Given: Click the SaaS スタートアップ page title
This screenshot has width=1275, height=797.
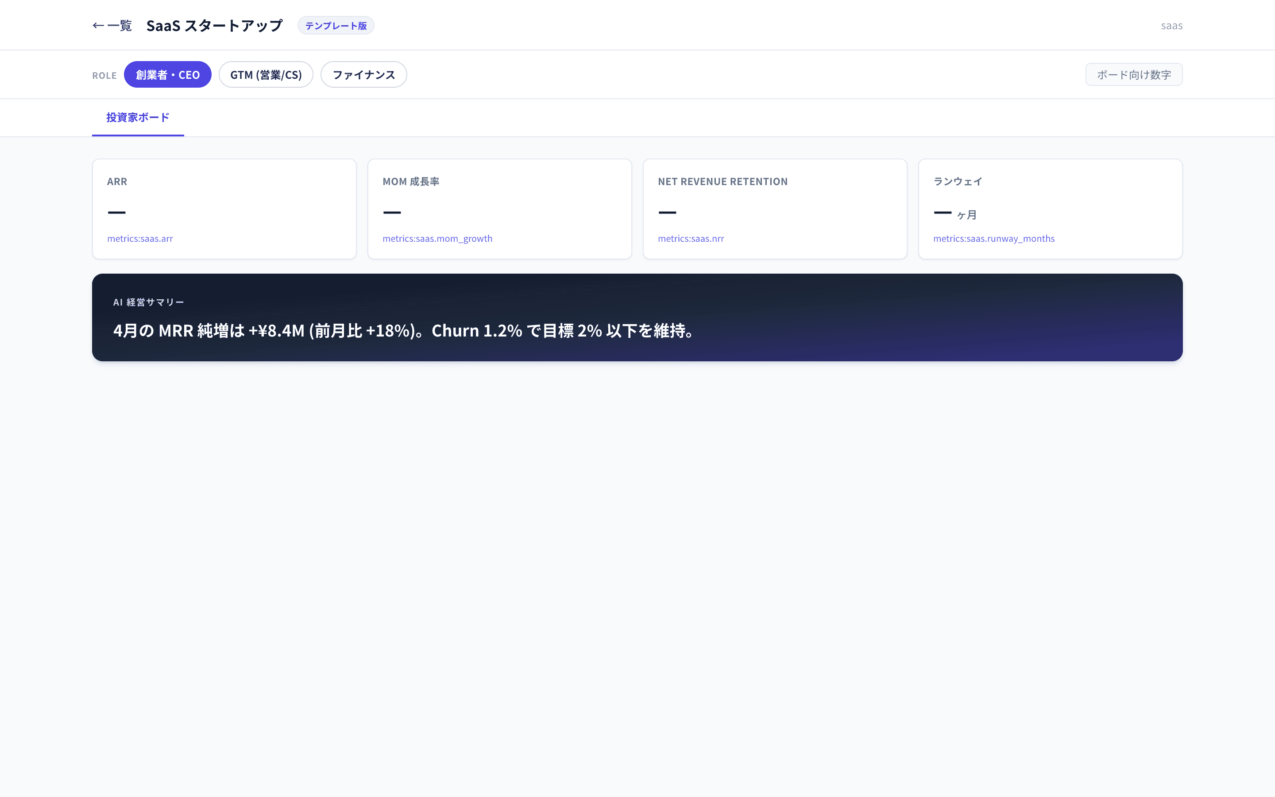Looking at the screenshot, I should (214, 25).
